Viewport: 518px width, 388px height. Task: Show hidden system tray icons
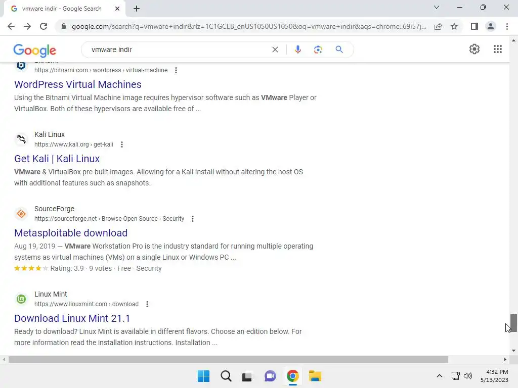click(x=440, y=376)
